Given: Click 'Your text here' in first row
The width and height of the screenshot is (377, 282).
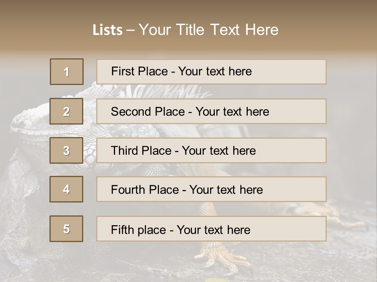Looking at the screenshot, I should coord(215,71).
